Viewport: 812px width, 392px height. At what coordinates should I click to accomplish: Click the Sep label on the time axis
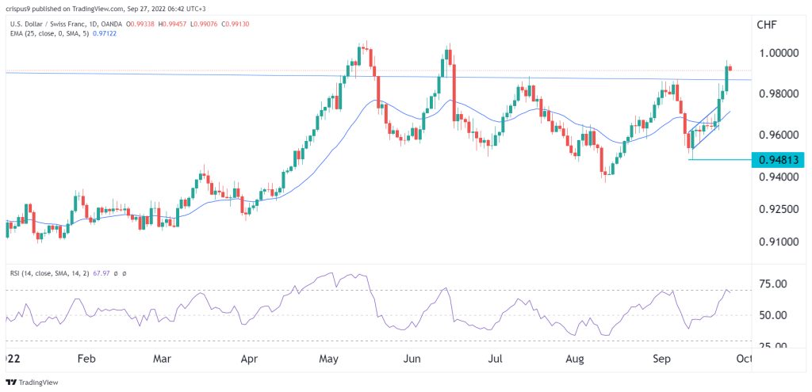coord(661,359)
